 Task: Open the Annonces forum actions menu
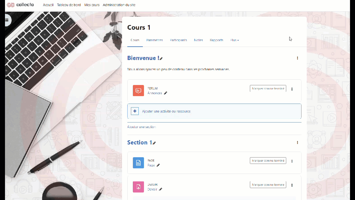point(292,89)
